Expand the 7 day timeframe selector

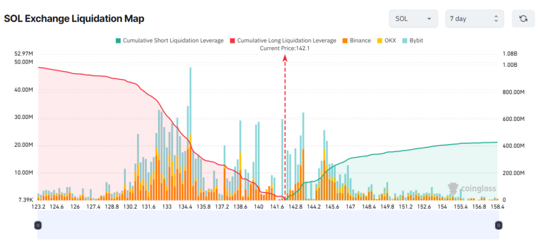pos(474,18)
